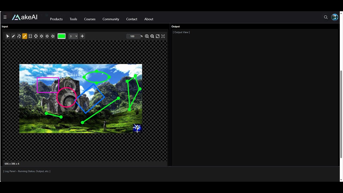Select the arrow pointer tool

(x=8, y=36)
